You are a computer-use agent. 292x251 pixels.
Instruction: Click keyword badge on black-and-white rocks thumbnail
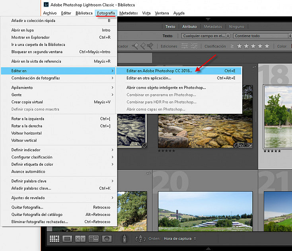click(x=144, y=145)
